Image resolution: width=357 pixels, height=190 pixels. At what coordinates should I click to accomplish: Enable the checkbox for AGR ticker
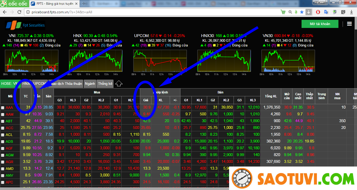pyautogui.click(x=3, y=162)
